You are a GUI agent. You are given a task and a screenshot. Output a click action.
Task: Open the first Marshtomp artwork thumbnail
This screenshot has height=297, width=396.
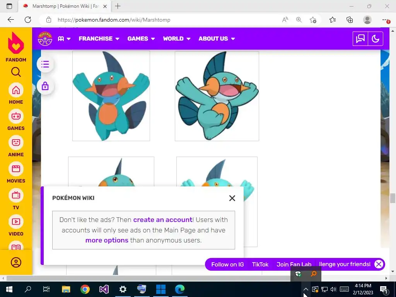click(x=111, y=96)
